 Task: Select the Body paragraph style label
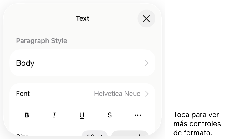[25, 63]
